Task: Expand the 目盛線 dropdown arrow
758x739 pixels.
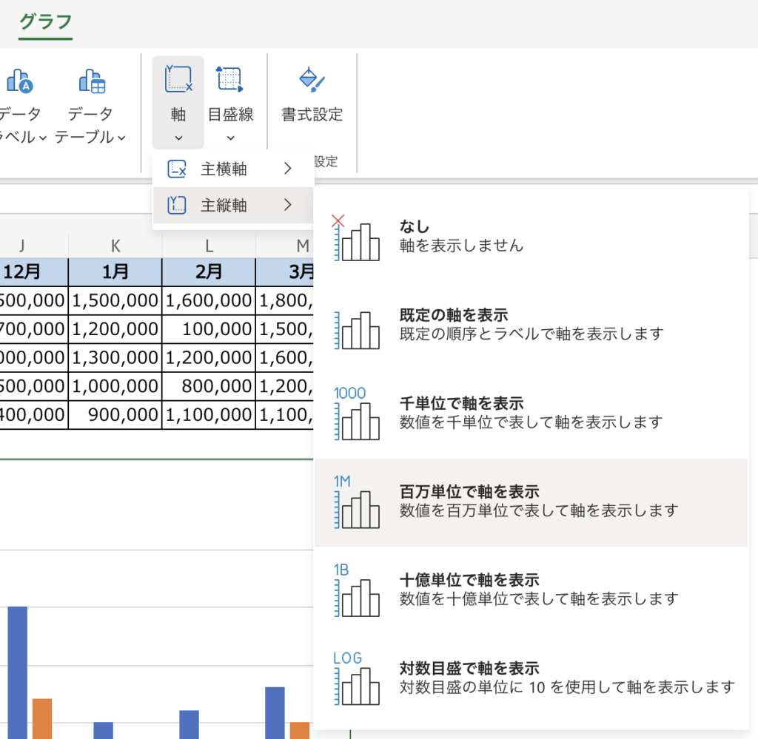Action: 229,138
